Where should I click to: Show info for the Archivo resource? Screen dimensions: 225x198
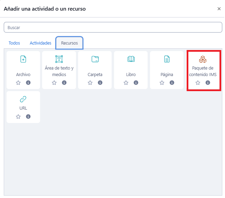click(28, 83)
